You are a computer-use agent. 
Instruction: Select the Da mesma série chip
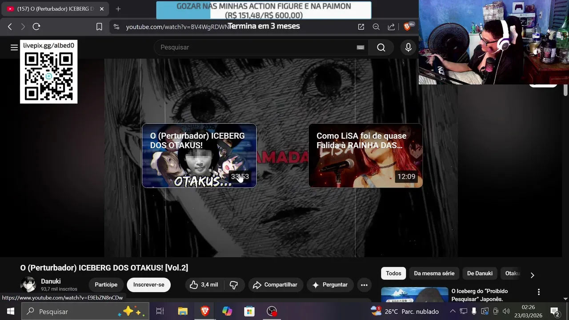[434, 273]
